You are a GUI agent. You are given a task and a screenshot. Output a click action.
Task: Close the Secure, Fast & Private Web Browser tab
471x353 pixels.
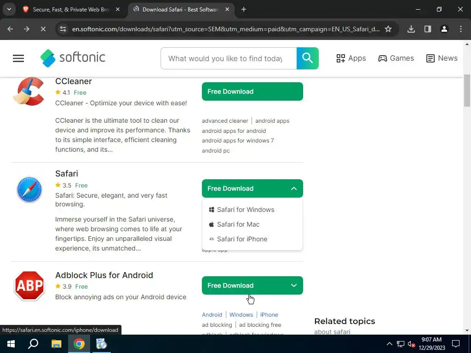118,9
